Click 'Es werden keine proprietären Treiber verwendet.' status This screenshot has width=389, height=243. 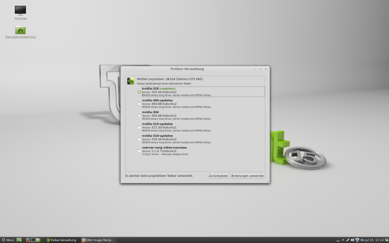coord(159,176)
